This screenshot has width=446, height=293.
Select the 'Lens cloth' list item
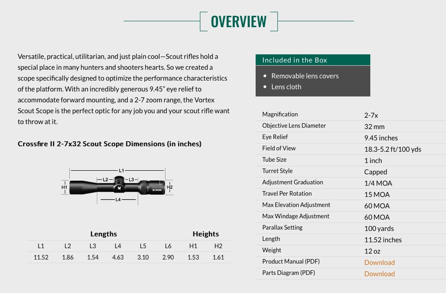286,86
